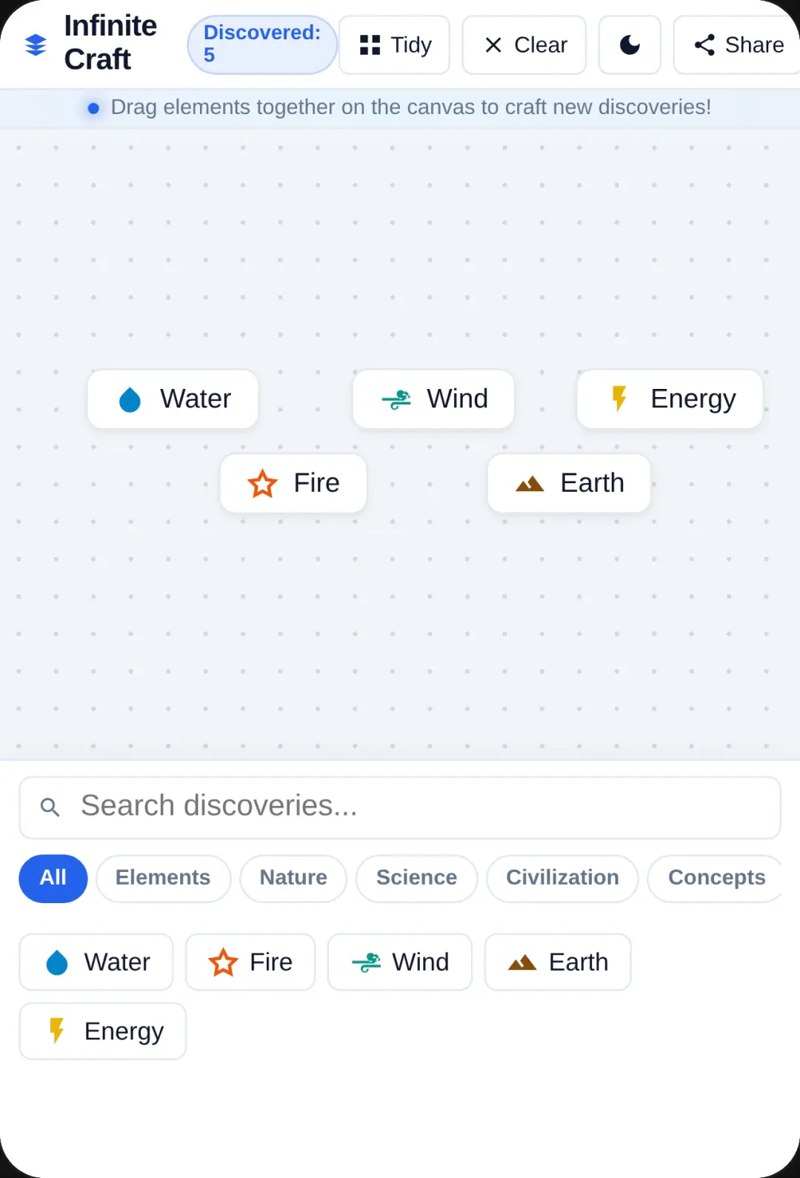The width and height of the screenshot is (800, 1178).
Task: Filter discoveries by the Elements category
Action: 163,879
